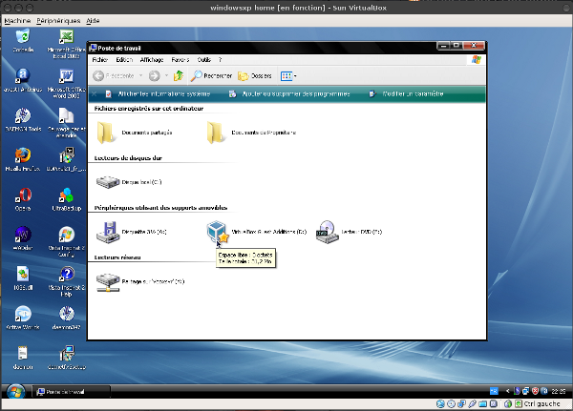Click the forward navigation arrow button
The image size is (573, 411).
click(154, 76)
